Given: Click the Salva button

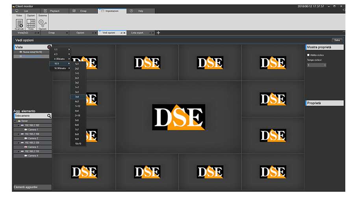Looking at the screenshot, I should coord(337,40).
